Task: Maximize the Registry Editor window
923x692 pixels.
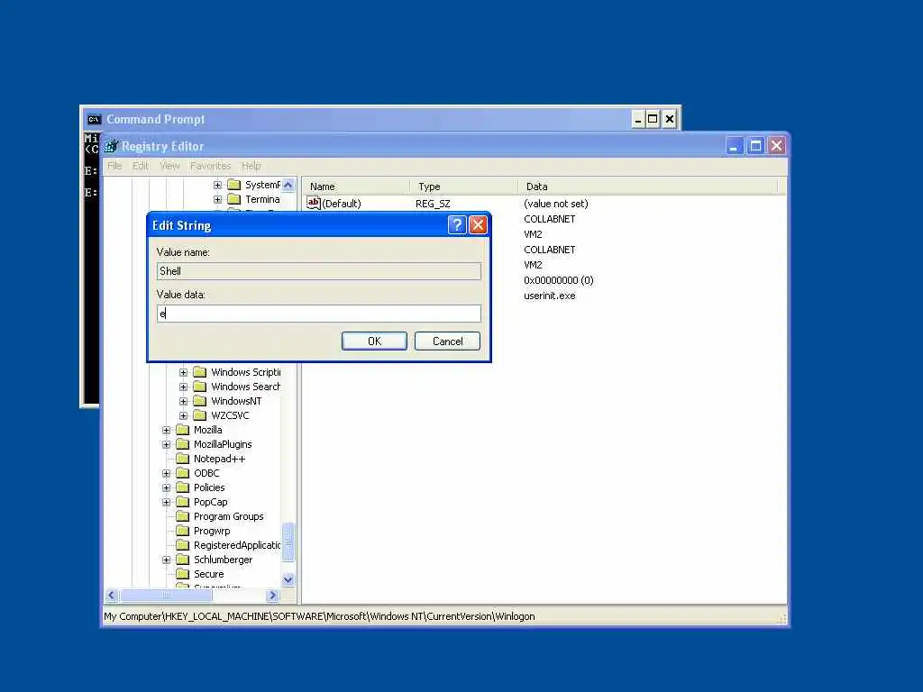Action: [x=755, y=145]
